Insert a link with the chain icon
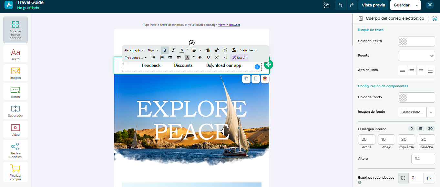The image size is (440, 187). coord(217,50)
